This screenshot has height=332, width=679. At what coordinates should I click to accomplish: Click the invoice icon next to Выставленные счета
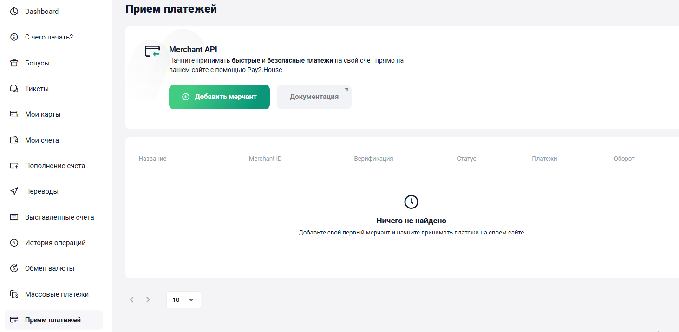point(14,217)
